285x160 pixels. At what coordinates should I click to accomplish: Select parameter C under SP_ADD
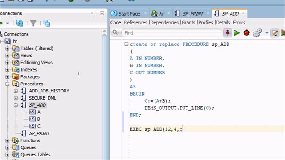(39, 126)
